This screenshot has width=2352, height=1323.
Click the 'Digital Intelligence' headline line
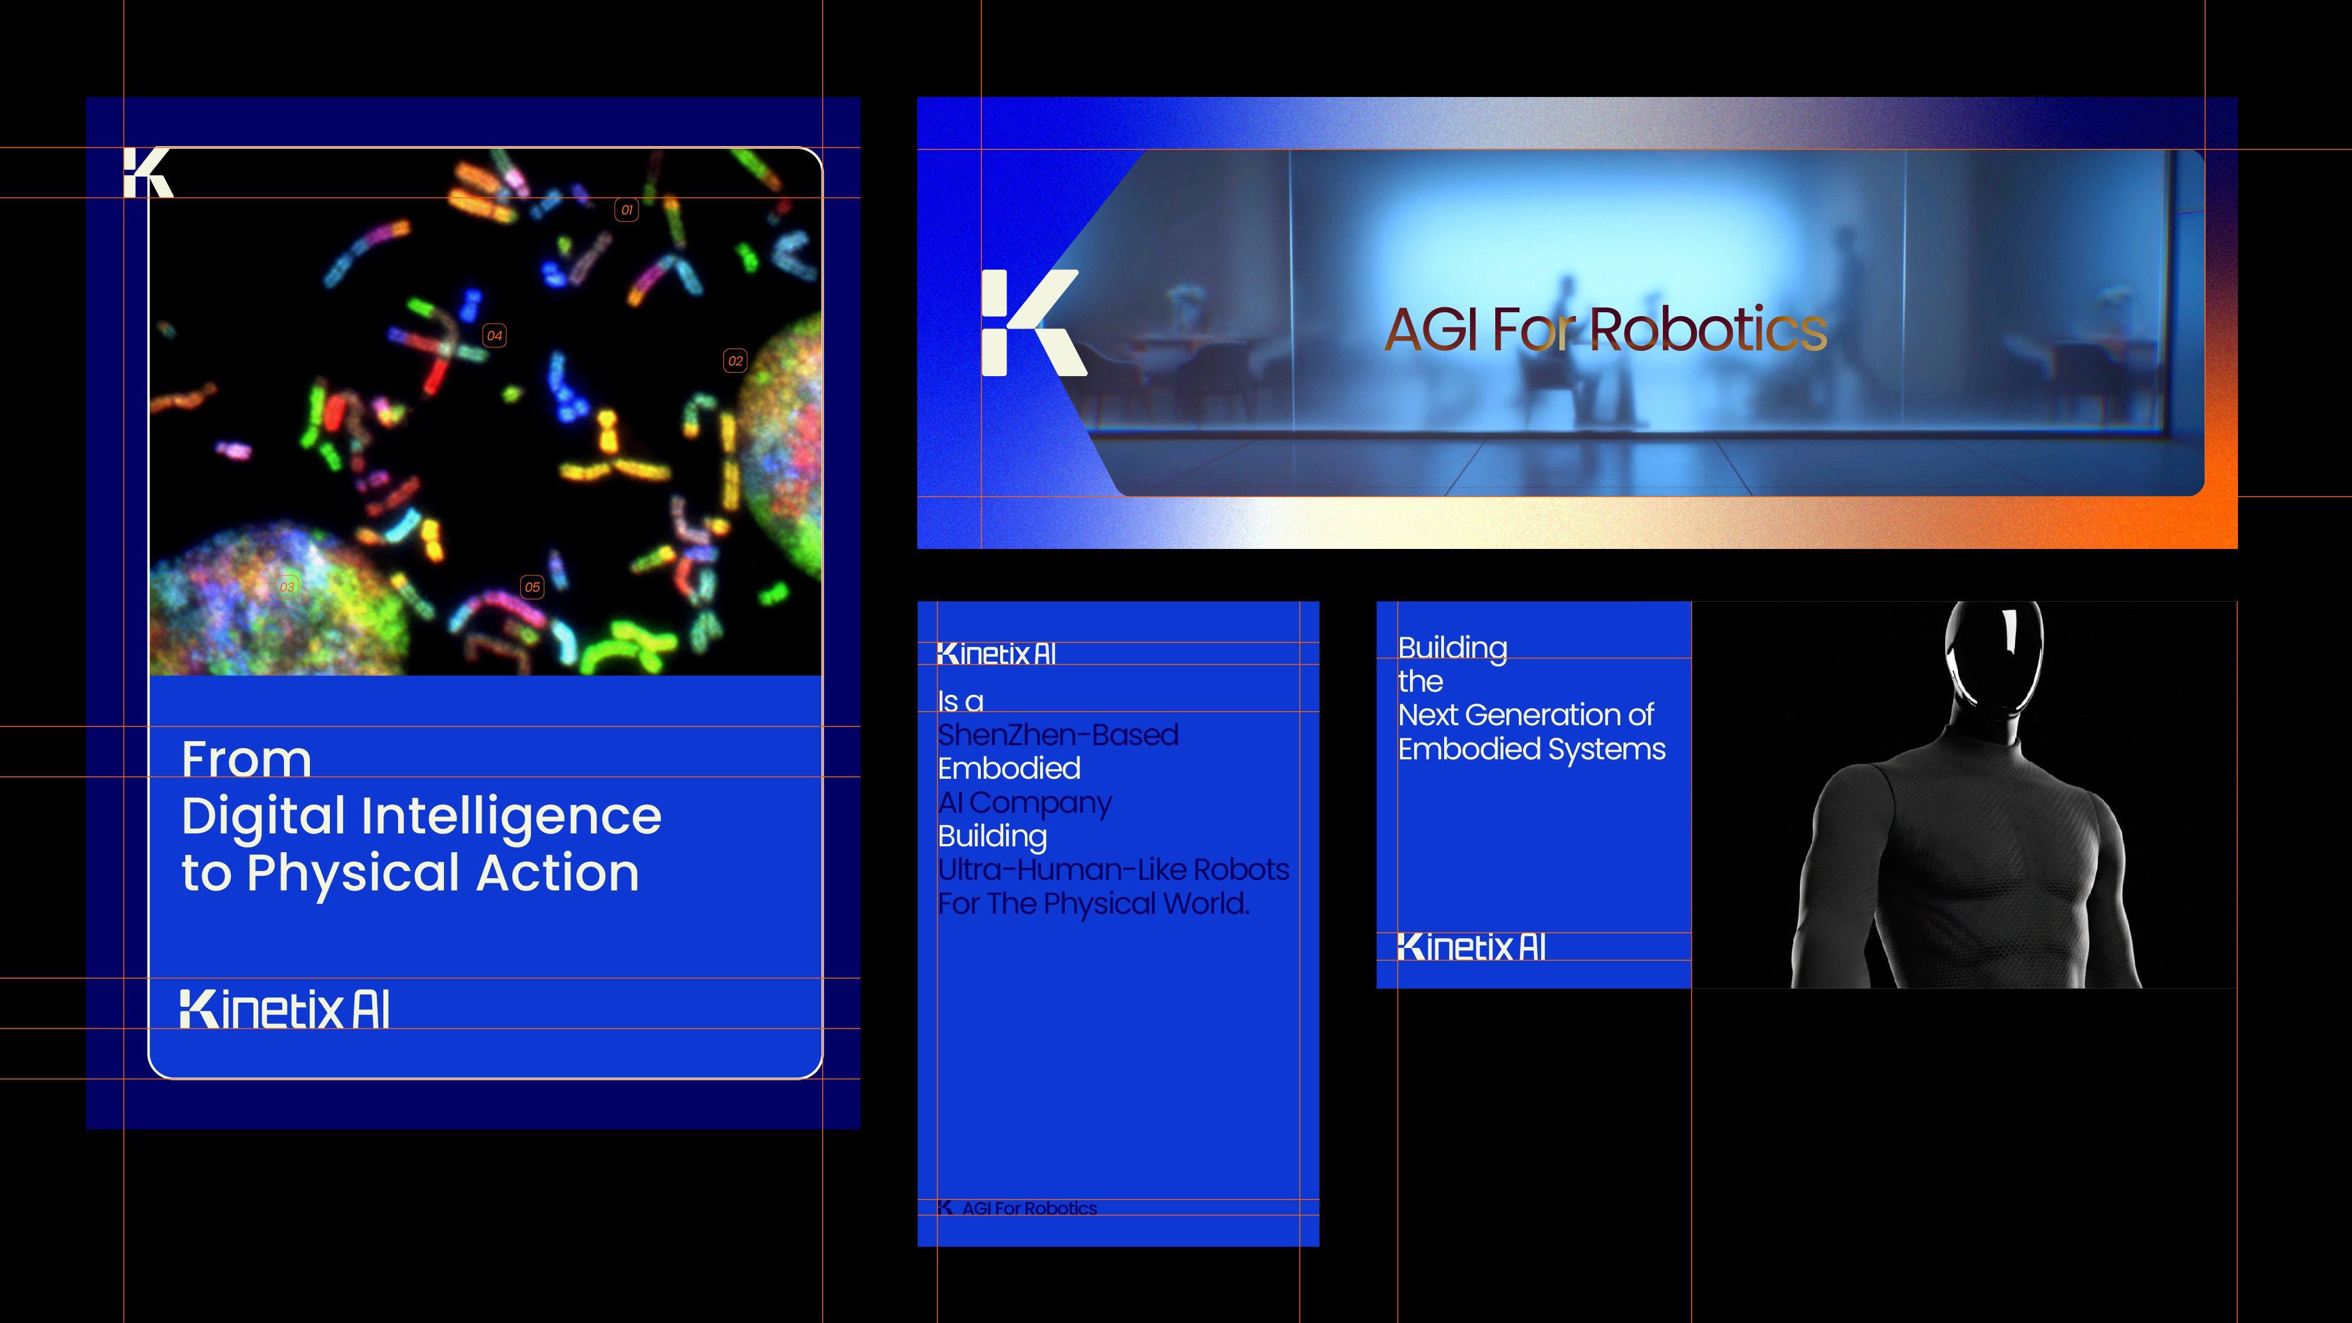(x=421, y=816)
